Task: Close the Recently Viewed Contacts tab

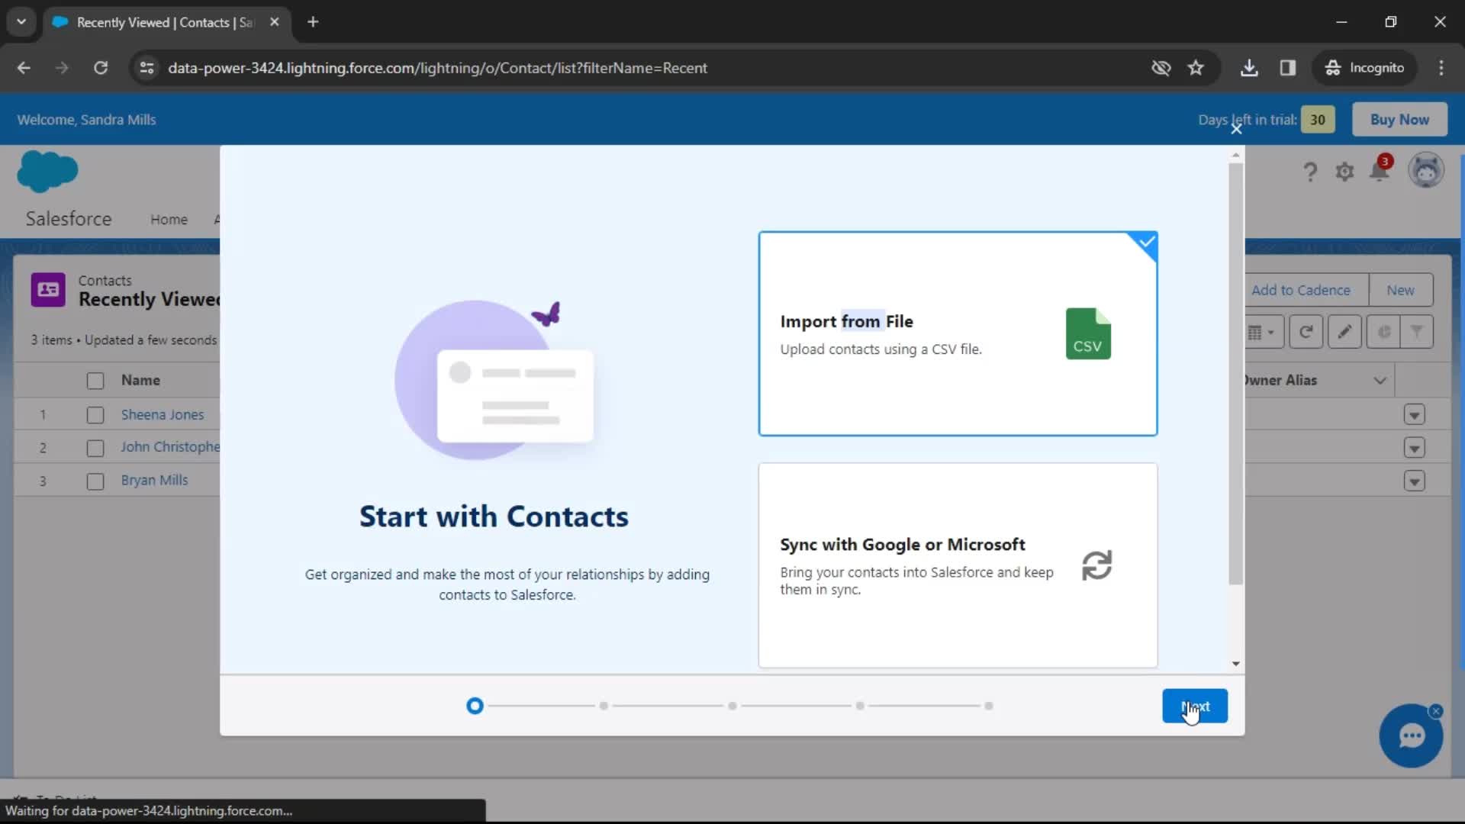Action: pos(275,22)
